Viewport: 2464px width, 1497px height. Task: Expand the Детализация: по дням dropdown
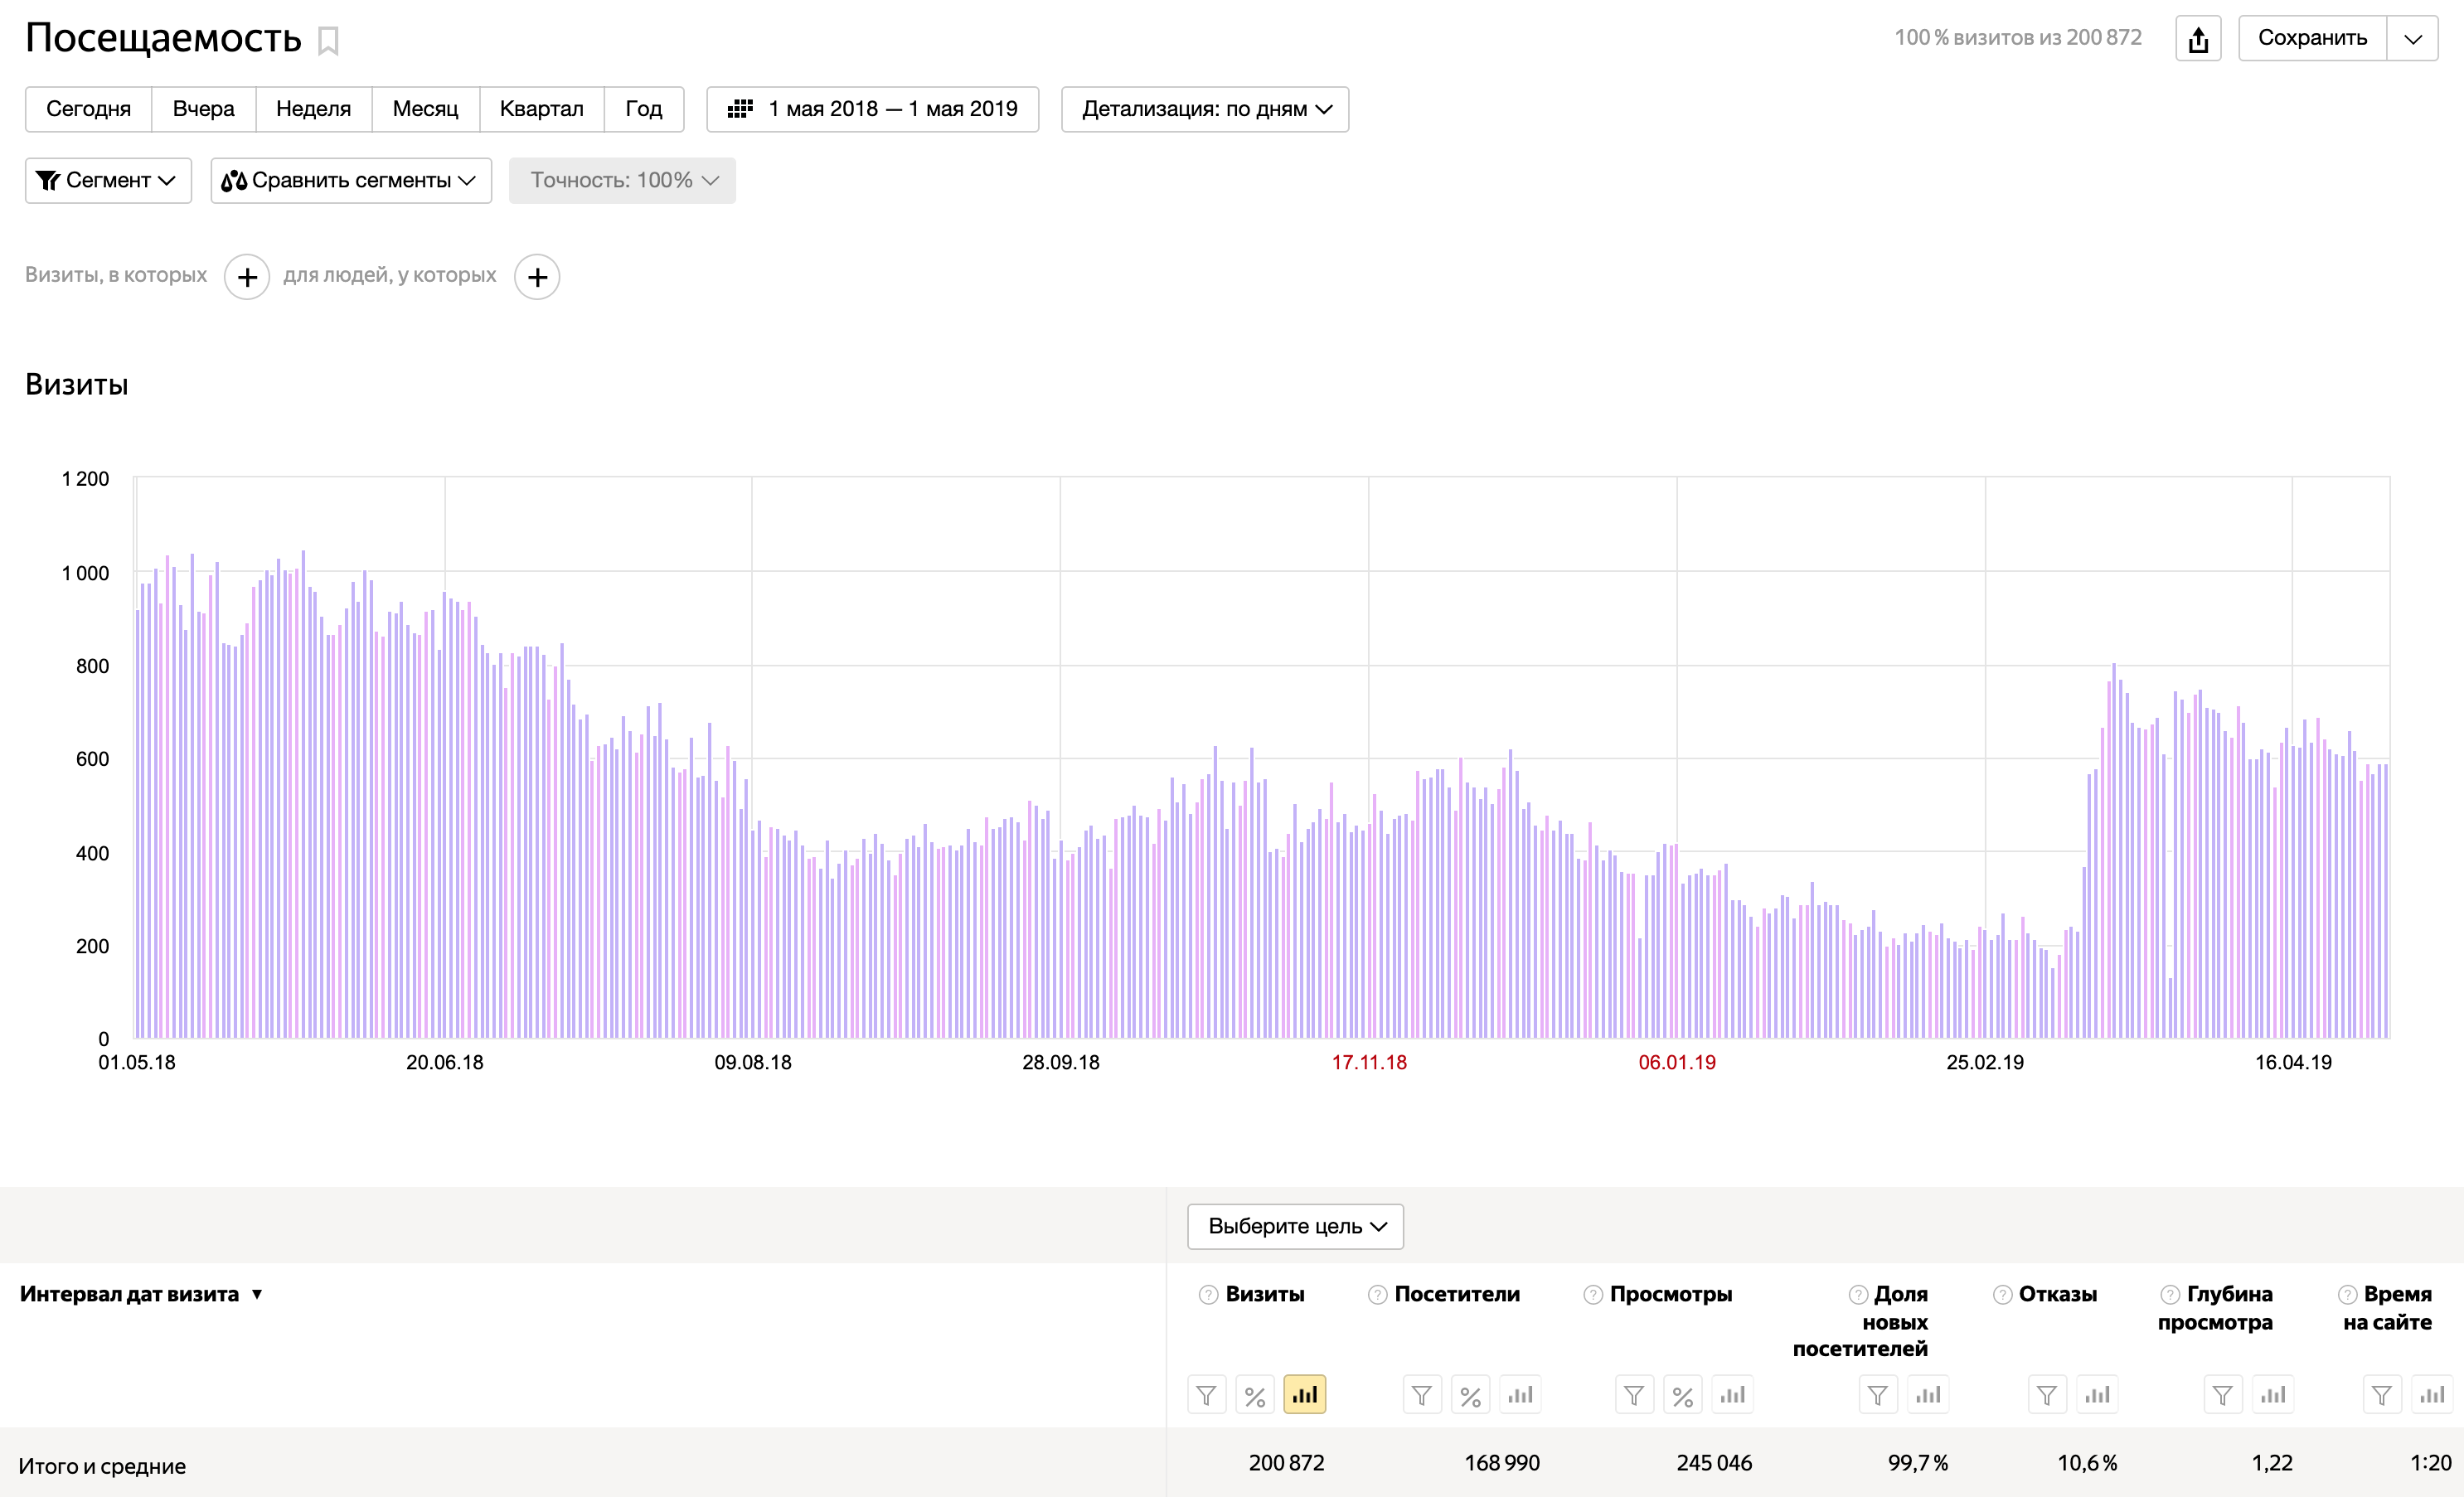click(x=1204, y=109)
